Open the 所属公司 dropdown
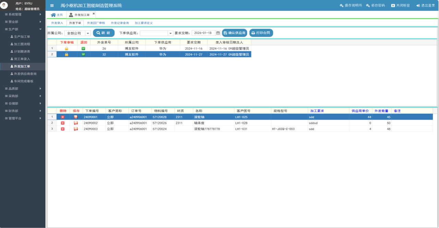This screenshot has width=439, height=228. coord(88,33)
